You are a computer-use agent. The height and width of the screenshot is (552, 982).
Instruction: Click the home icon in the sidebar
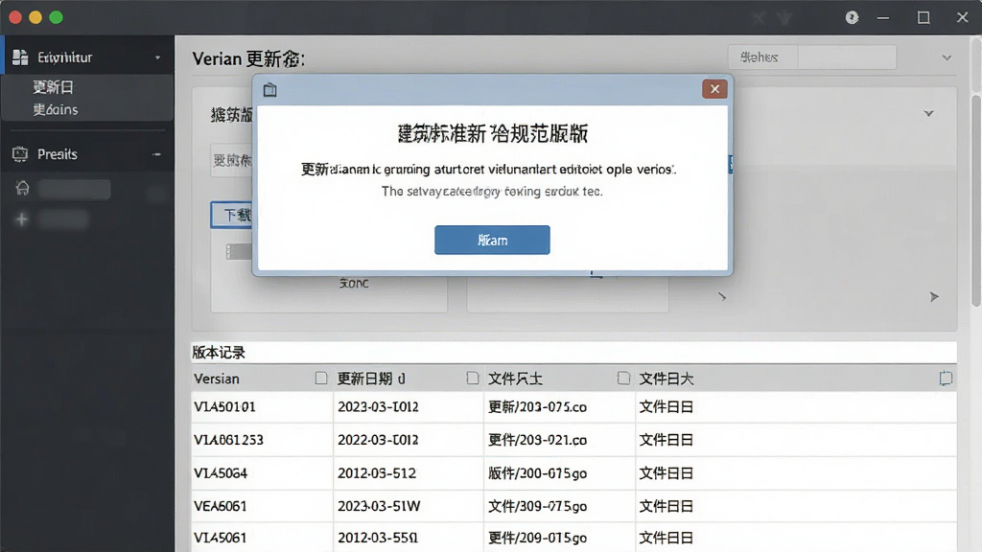23,189
